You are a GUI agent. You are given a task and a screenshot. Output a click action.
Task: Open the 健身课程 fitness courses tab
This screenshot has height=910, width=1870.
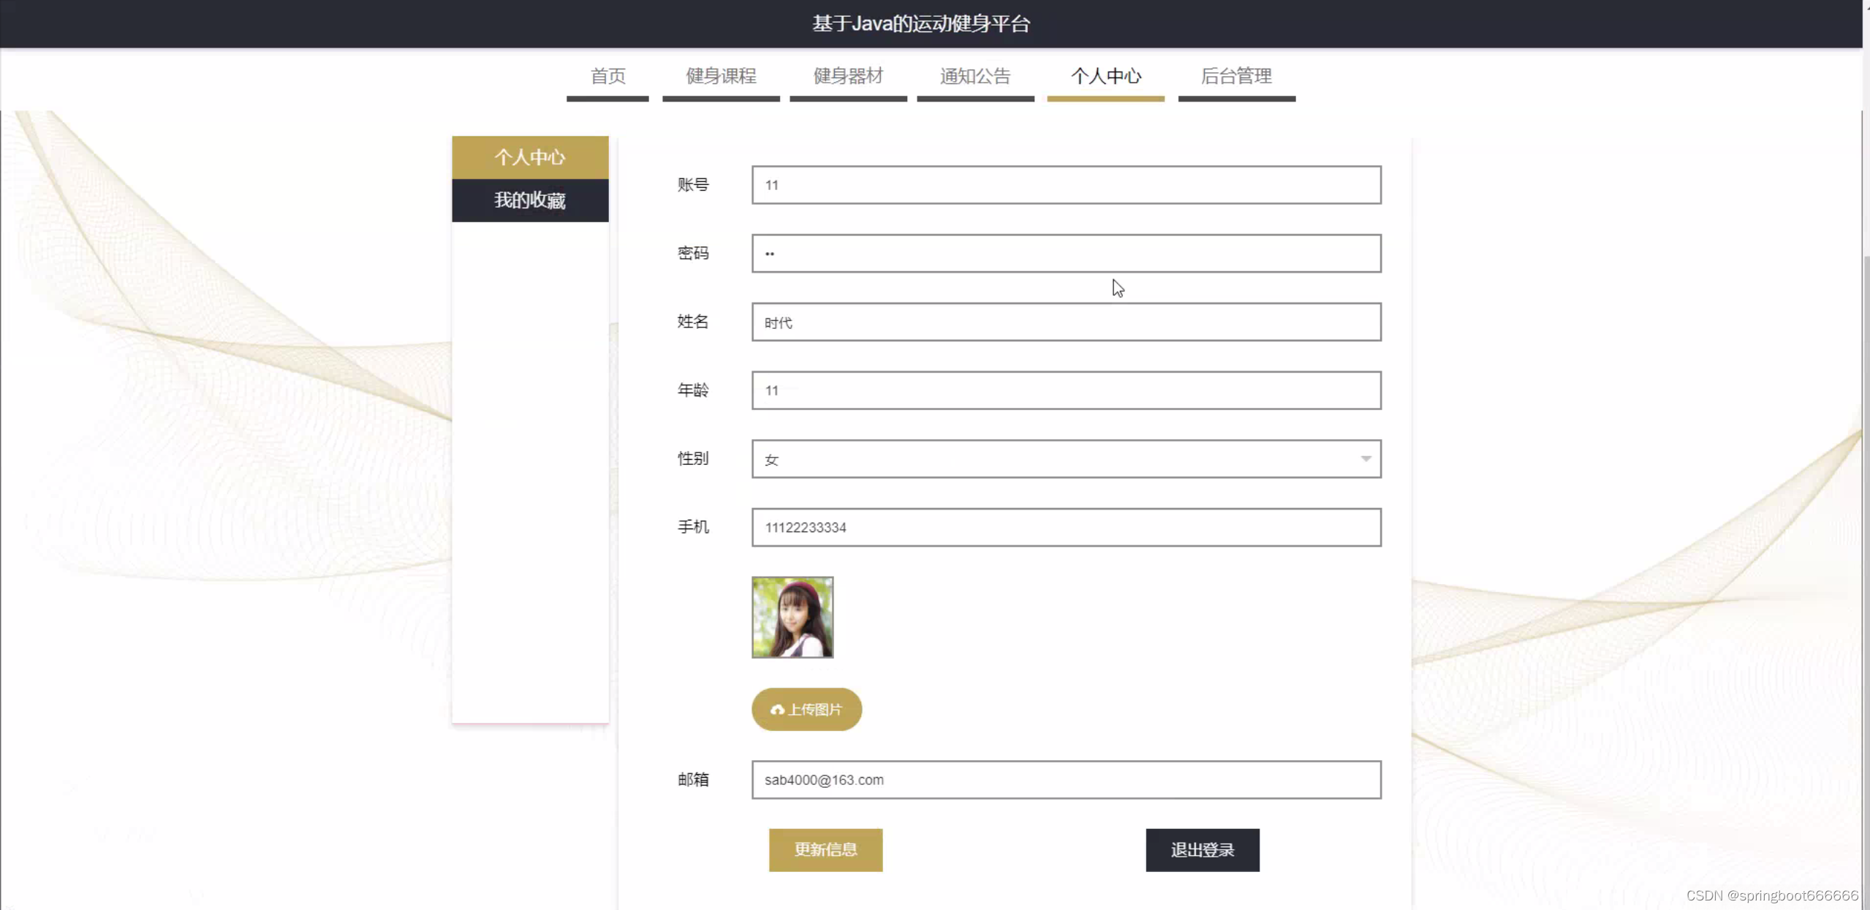pos(721,76)
